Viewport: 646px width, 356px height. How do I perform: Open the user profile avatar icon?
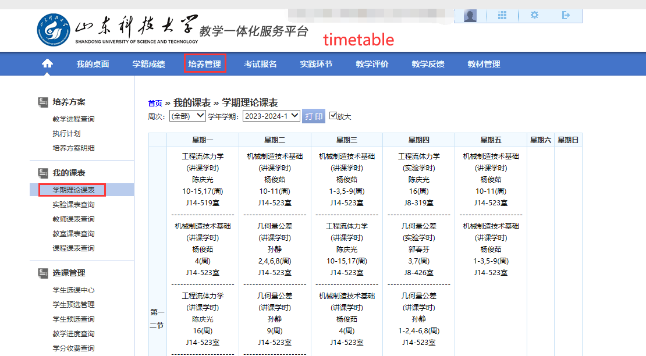click(x=470, y=16)
